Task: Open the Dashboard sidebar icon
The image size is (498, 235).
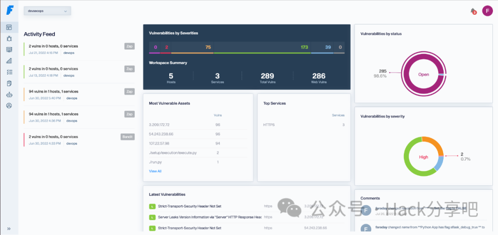Action: pos(9,28)
